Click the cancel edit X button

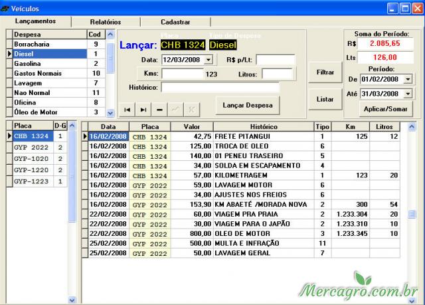click(x=191, y=109)
